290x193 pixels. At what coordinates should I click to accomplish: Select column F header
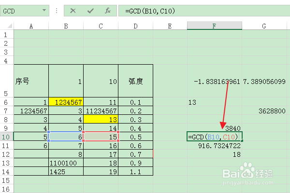coord(215,26)
